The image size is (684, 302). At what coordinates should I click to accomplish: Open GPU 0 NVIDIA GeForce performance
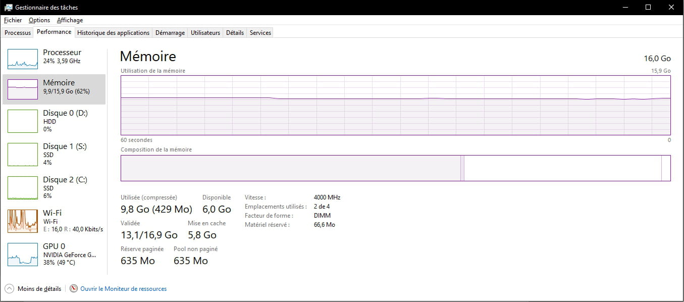point(54,255)
